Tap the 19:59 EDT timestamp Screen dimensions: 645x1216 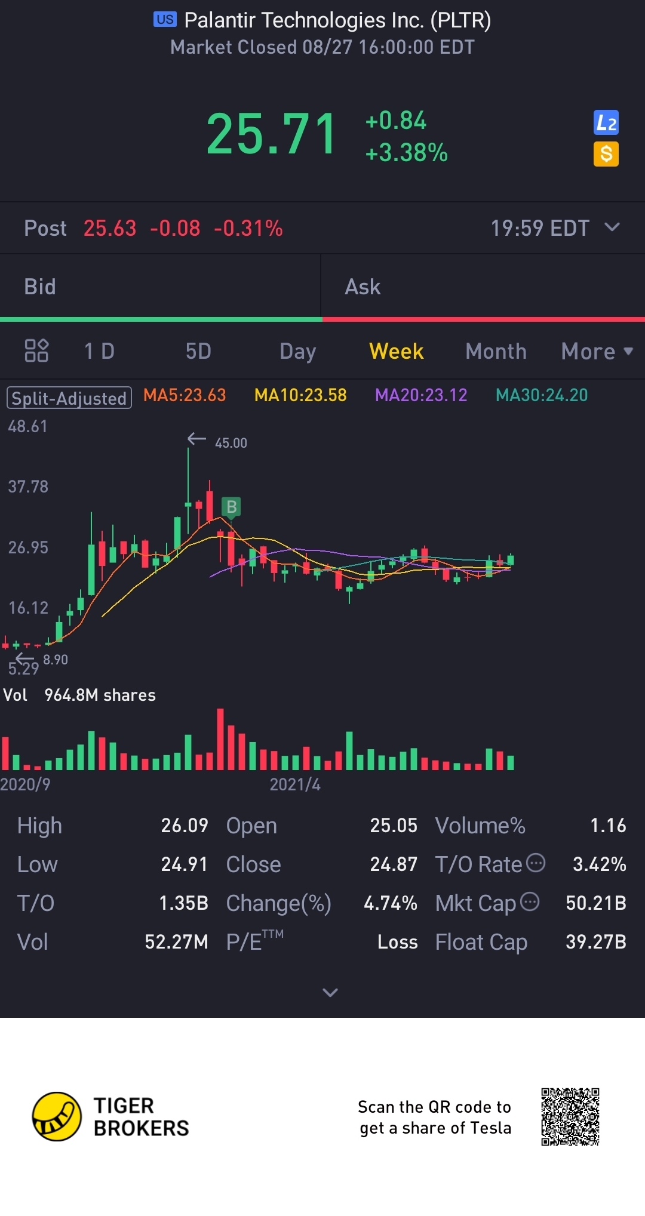540,228
